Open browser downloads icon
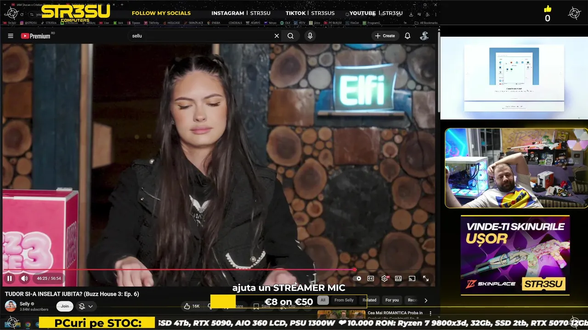Screen dimensions: 588x330 click(x=411, y=14)
